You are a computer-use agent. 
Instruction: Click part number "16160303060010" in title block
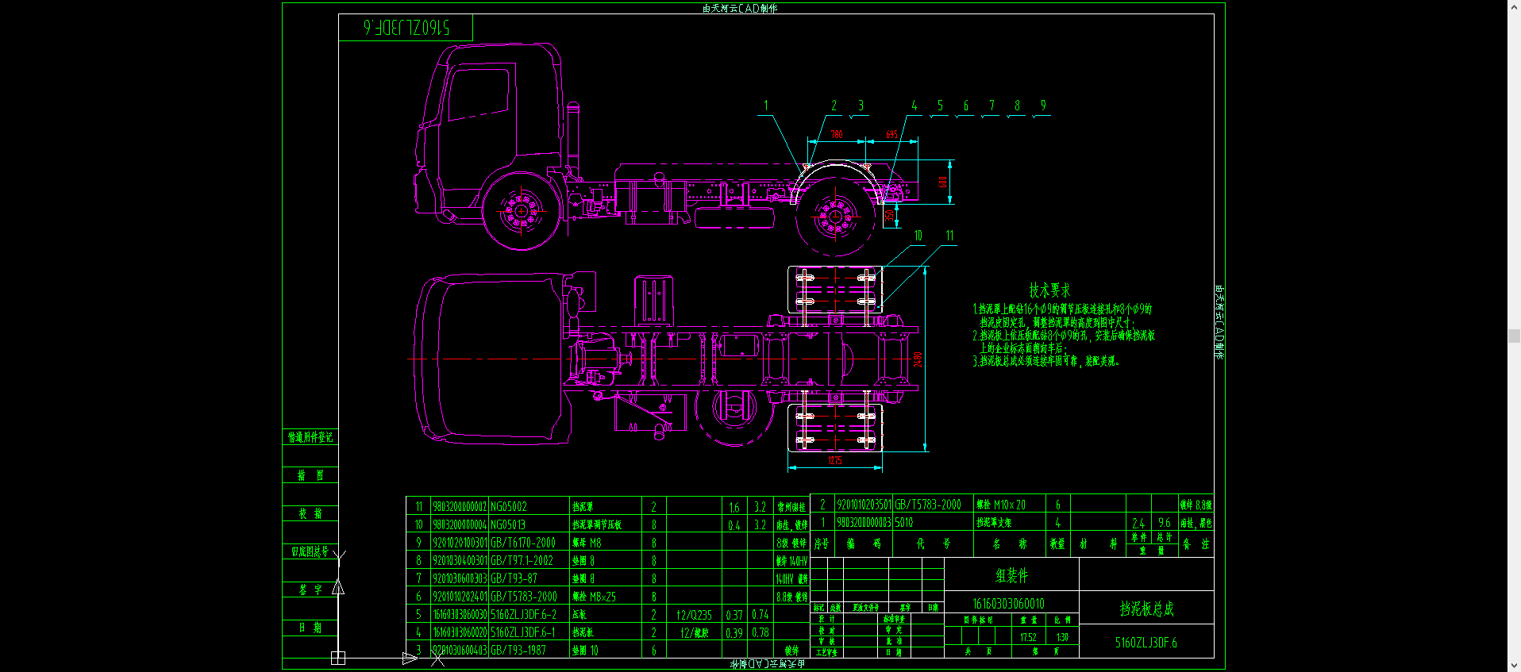pyautogui.click(x=1008, y=604)
